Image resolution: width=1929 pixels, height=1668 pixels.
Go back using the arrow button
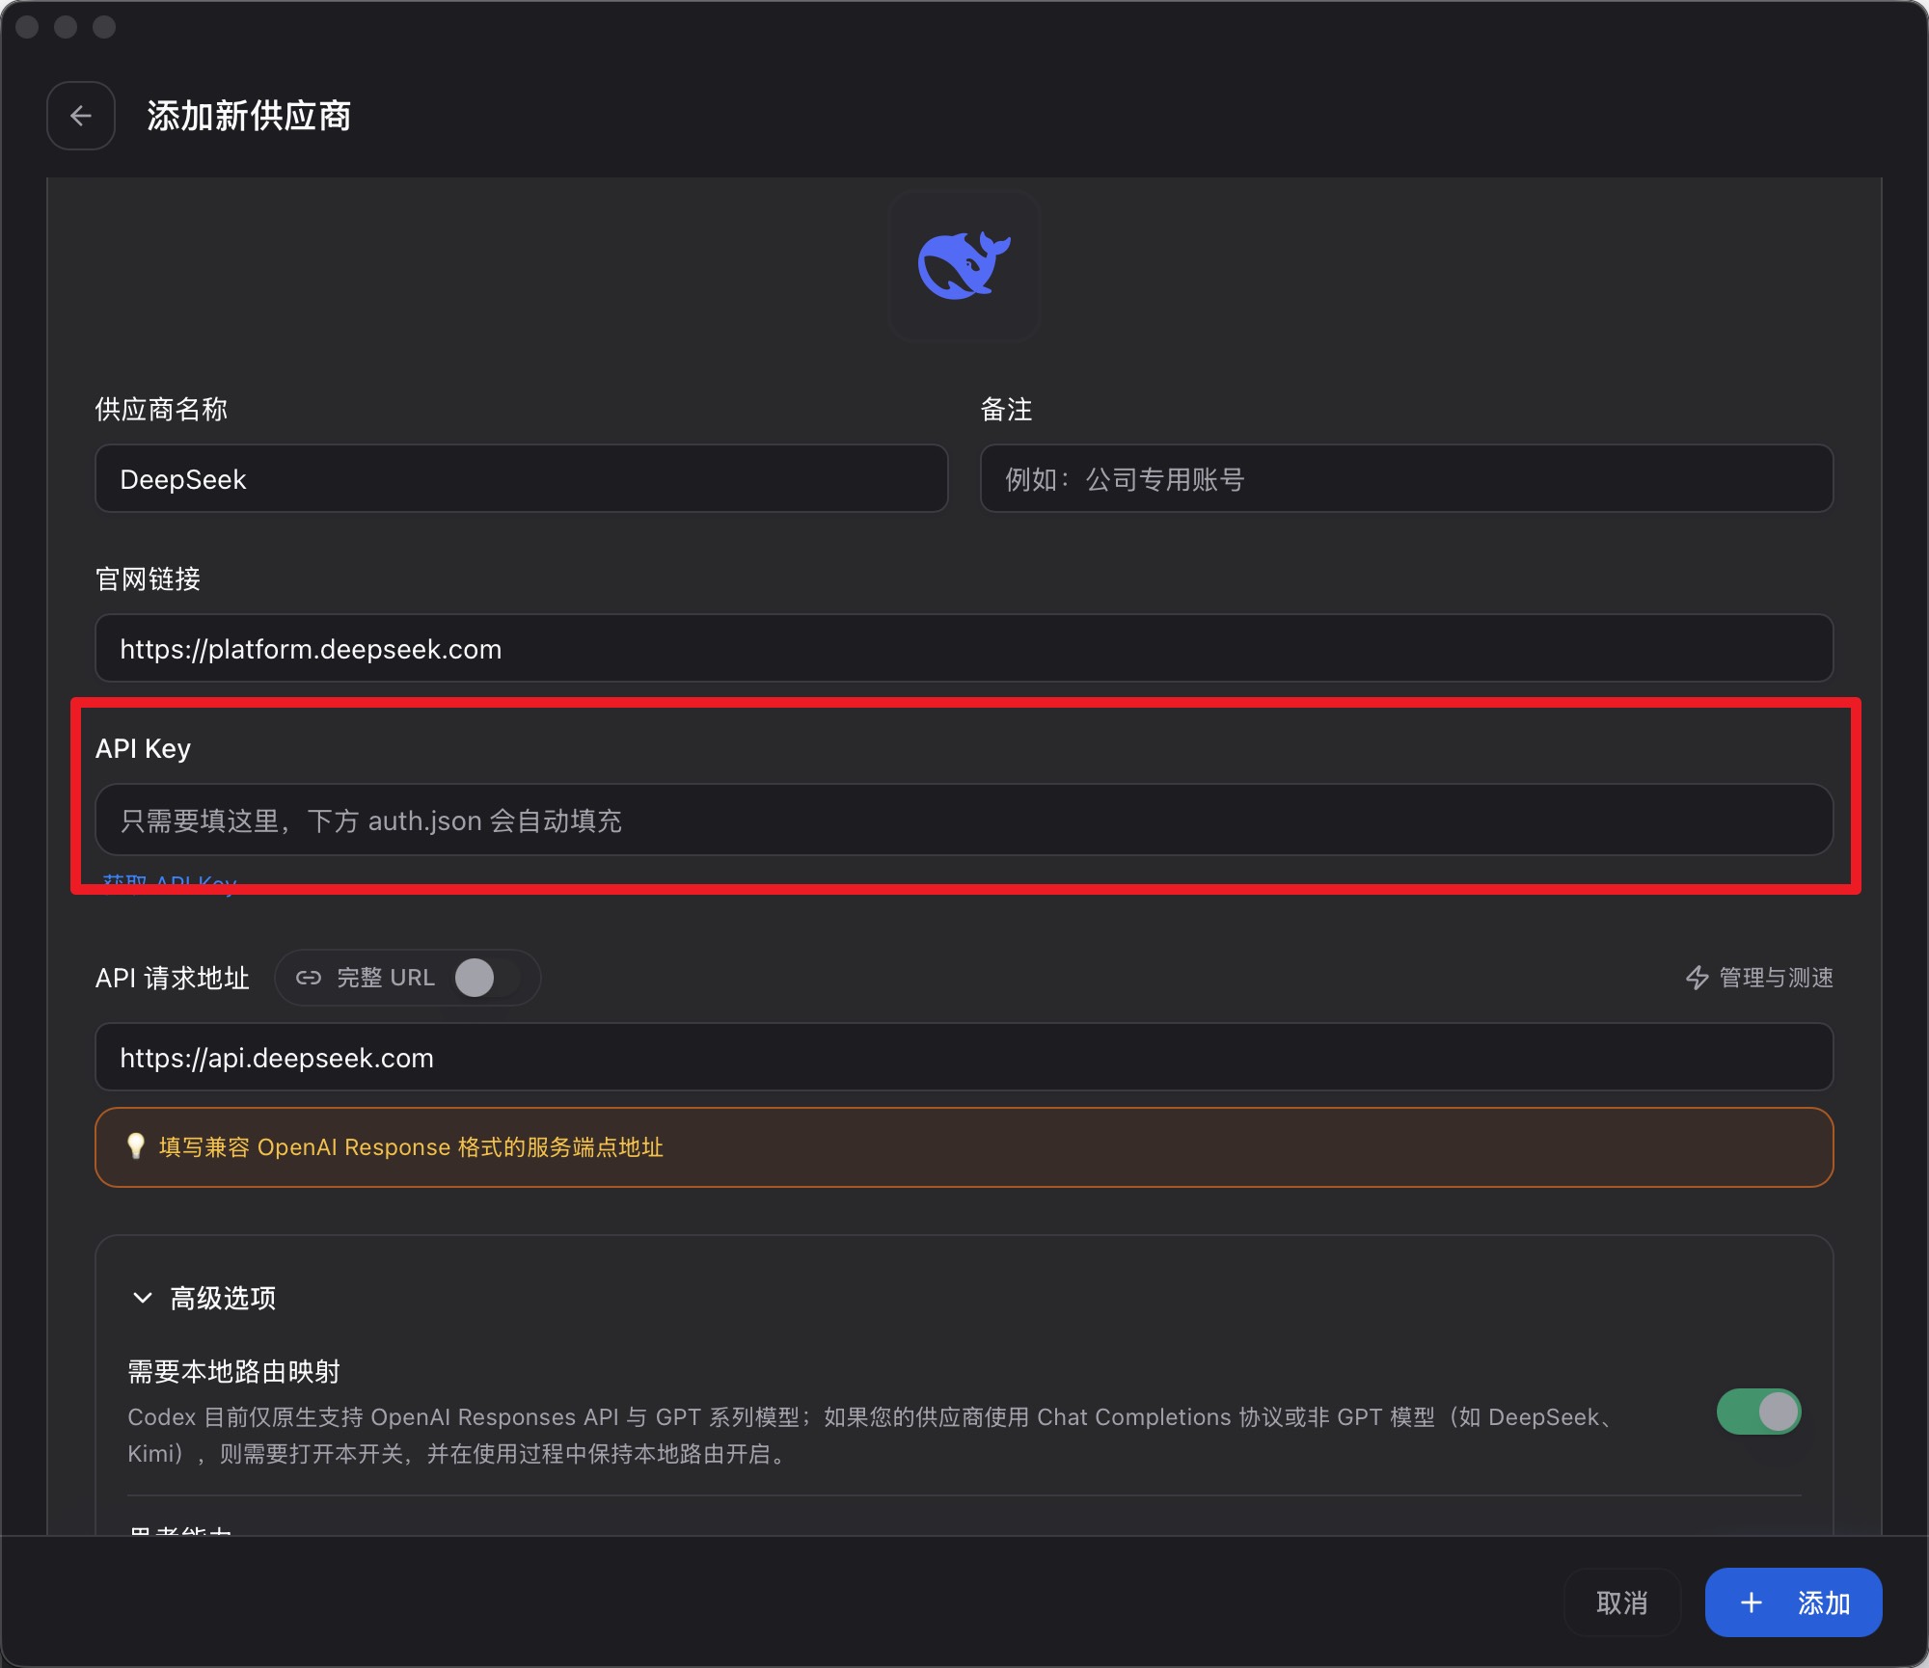pyautogui.click(x=81, y=116)
